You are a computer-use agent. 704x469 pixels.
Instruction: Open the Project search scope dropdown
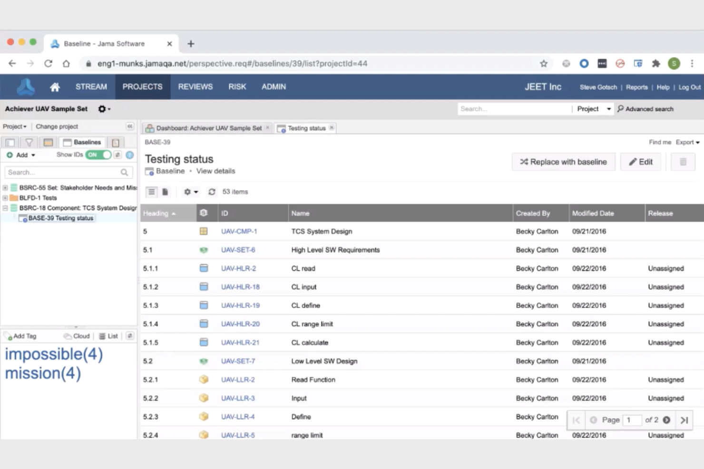coord(594,109)
